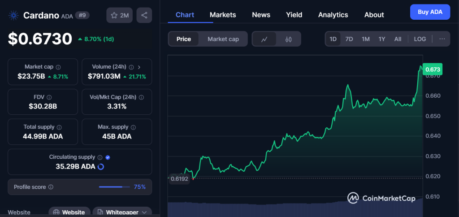The image size is (459, 217).
Task: Open the Chart tab
Action: tap(185, 15)
